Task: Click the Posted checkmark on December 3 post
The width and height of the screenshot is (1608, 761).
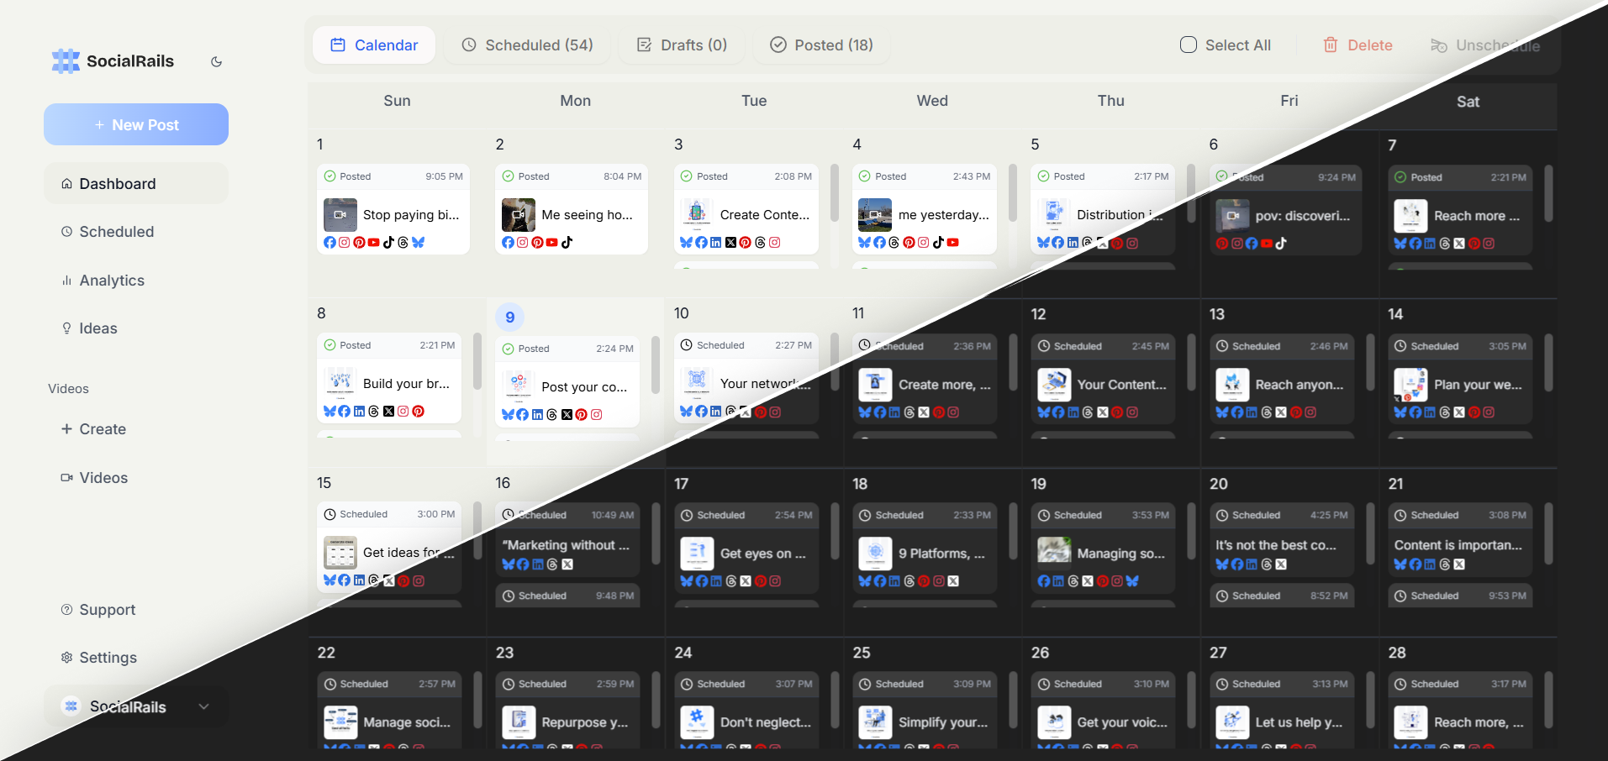Action: pyautogui.click(x=686, y=176)
